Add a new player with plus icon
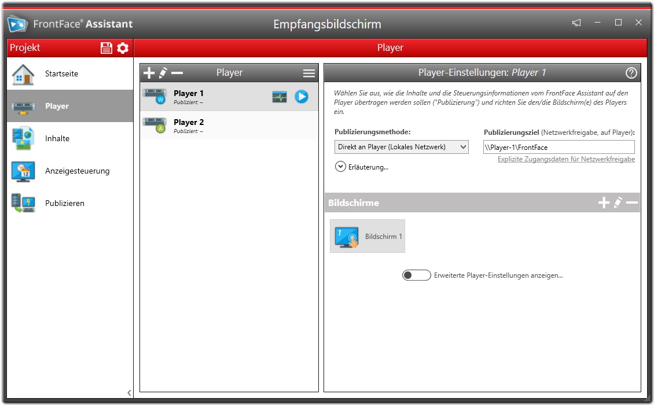The height and width of the screenshot is (405, 654). point(149,73)
